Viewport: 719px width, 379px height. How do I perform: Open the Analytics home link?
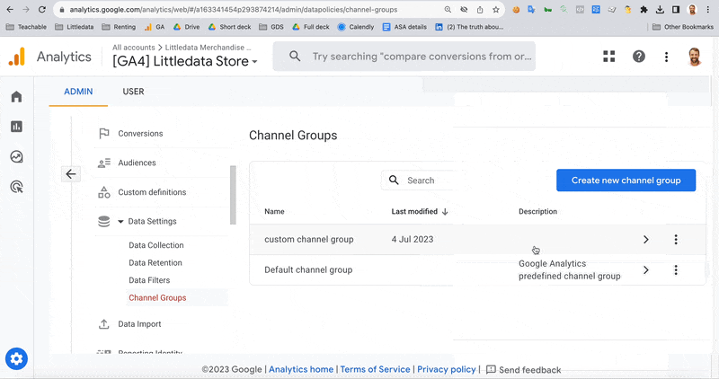pyautogui.click(x=301, y=369)
